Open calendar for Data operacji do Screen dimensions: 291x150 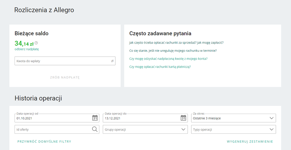pyautogui.click(x=183, y=118)
